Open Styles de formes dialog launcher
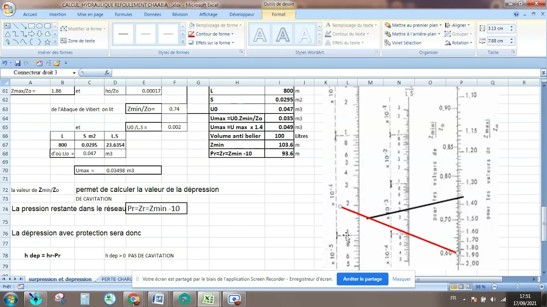Image resolution: width=547 pixels, height=307 pixels. tap(241, 52)
